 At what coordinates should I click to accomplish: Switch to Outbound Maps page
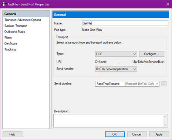coord(15,32)
